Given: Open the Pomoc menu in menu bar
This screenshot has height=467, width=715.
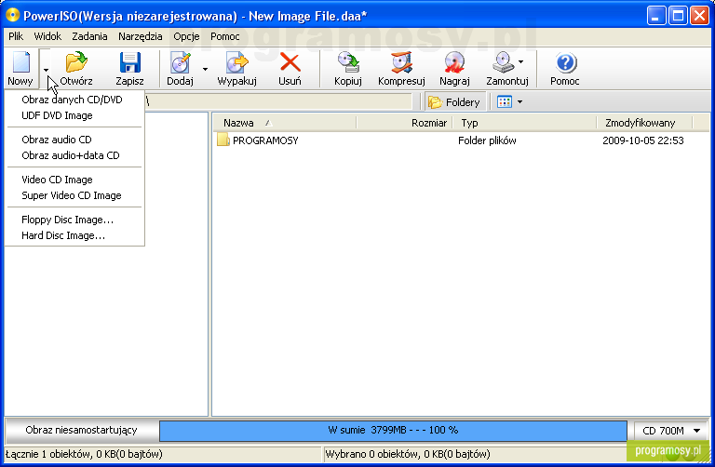Looking at the screenshot, I should (224, 36).
